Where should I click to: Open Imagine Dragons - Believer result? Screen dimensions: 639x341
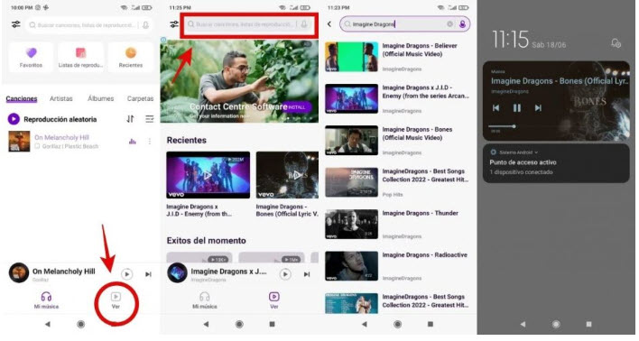(398, 57)
